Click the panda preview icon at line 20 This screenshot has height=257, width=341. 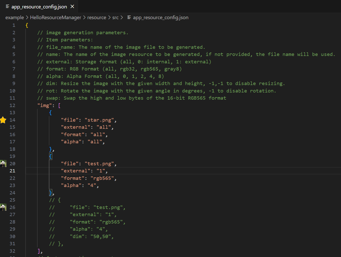(3, 163)
